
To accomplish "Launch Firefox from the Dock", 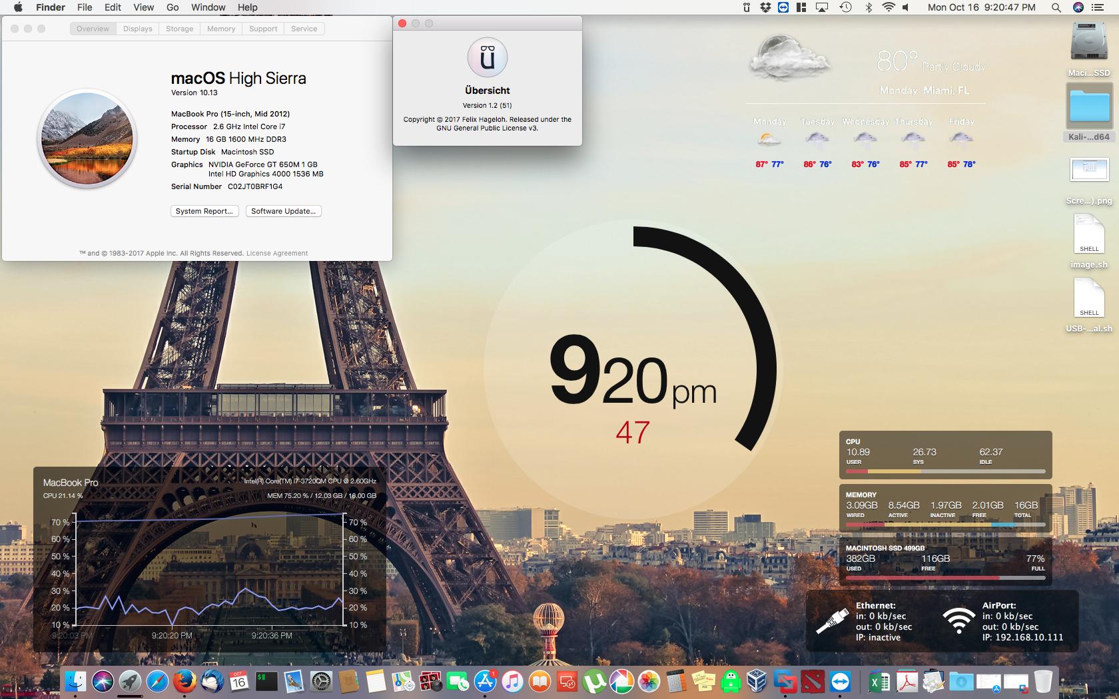I will click(185, 681).
